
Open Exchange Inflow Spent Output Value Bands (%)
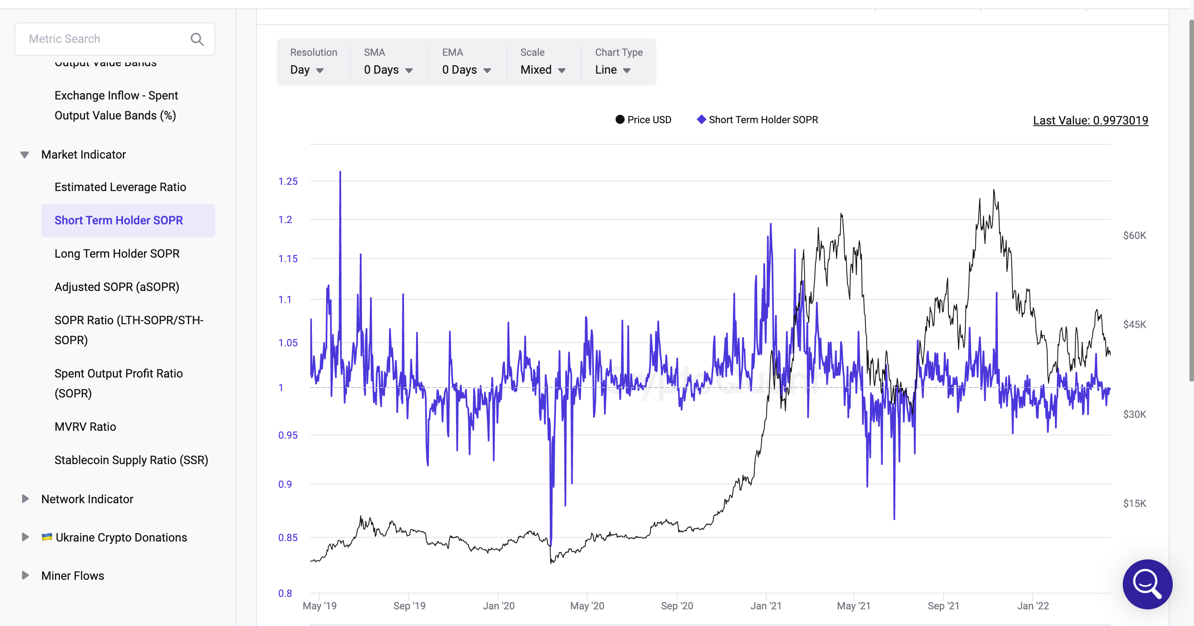click(116, 106)
